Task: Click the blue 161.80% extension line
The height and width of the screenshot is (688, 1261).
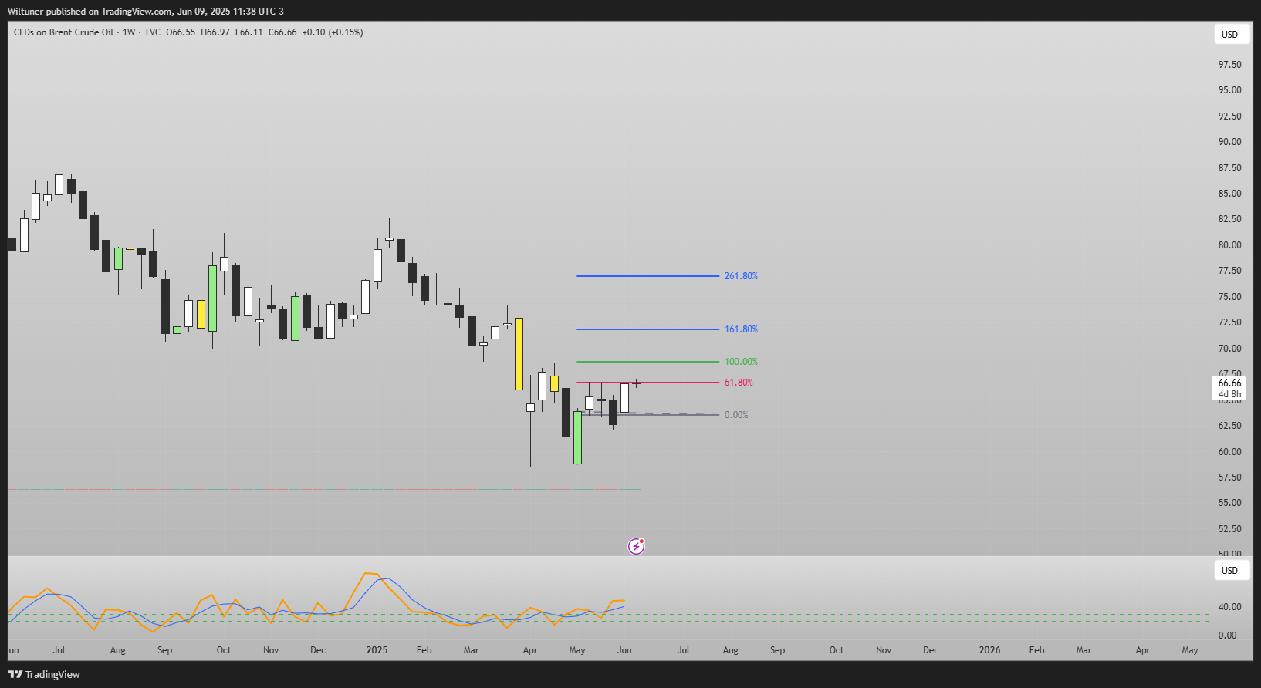Action: [647, 329]
